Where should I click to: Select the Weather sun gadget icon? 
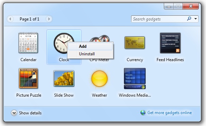pos(99,79)
